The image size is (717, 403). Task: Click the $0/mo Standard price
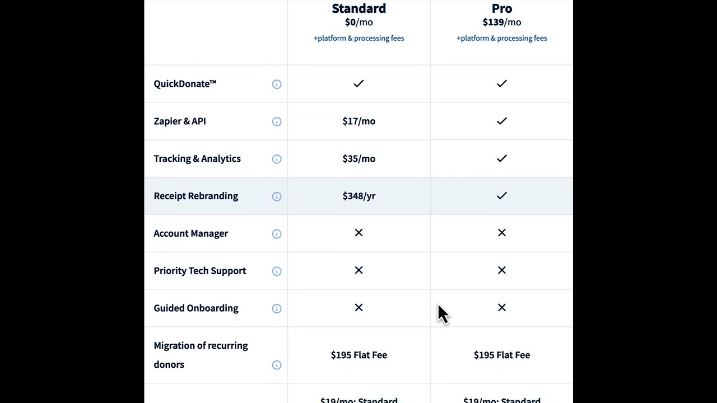coord(358,22)
